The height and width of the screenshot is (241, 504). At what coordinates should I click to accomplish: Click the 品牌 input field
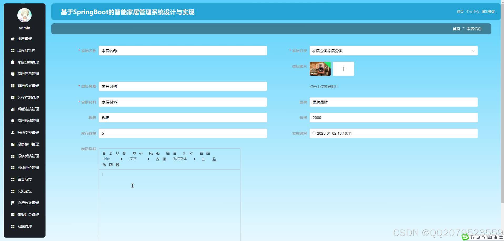394,102
